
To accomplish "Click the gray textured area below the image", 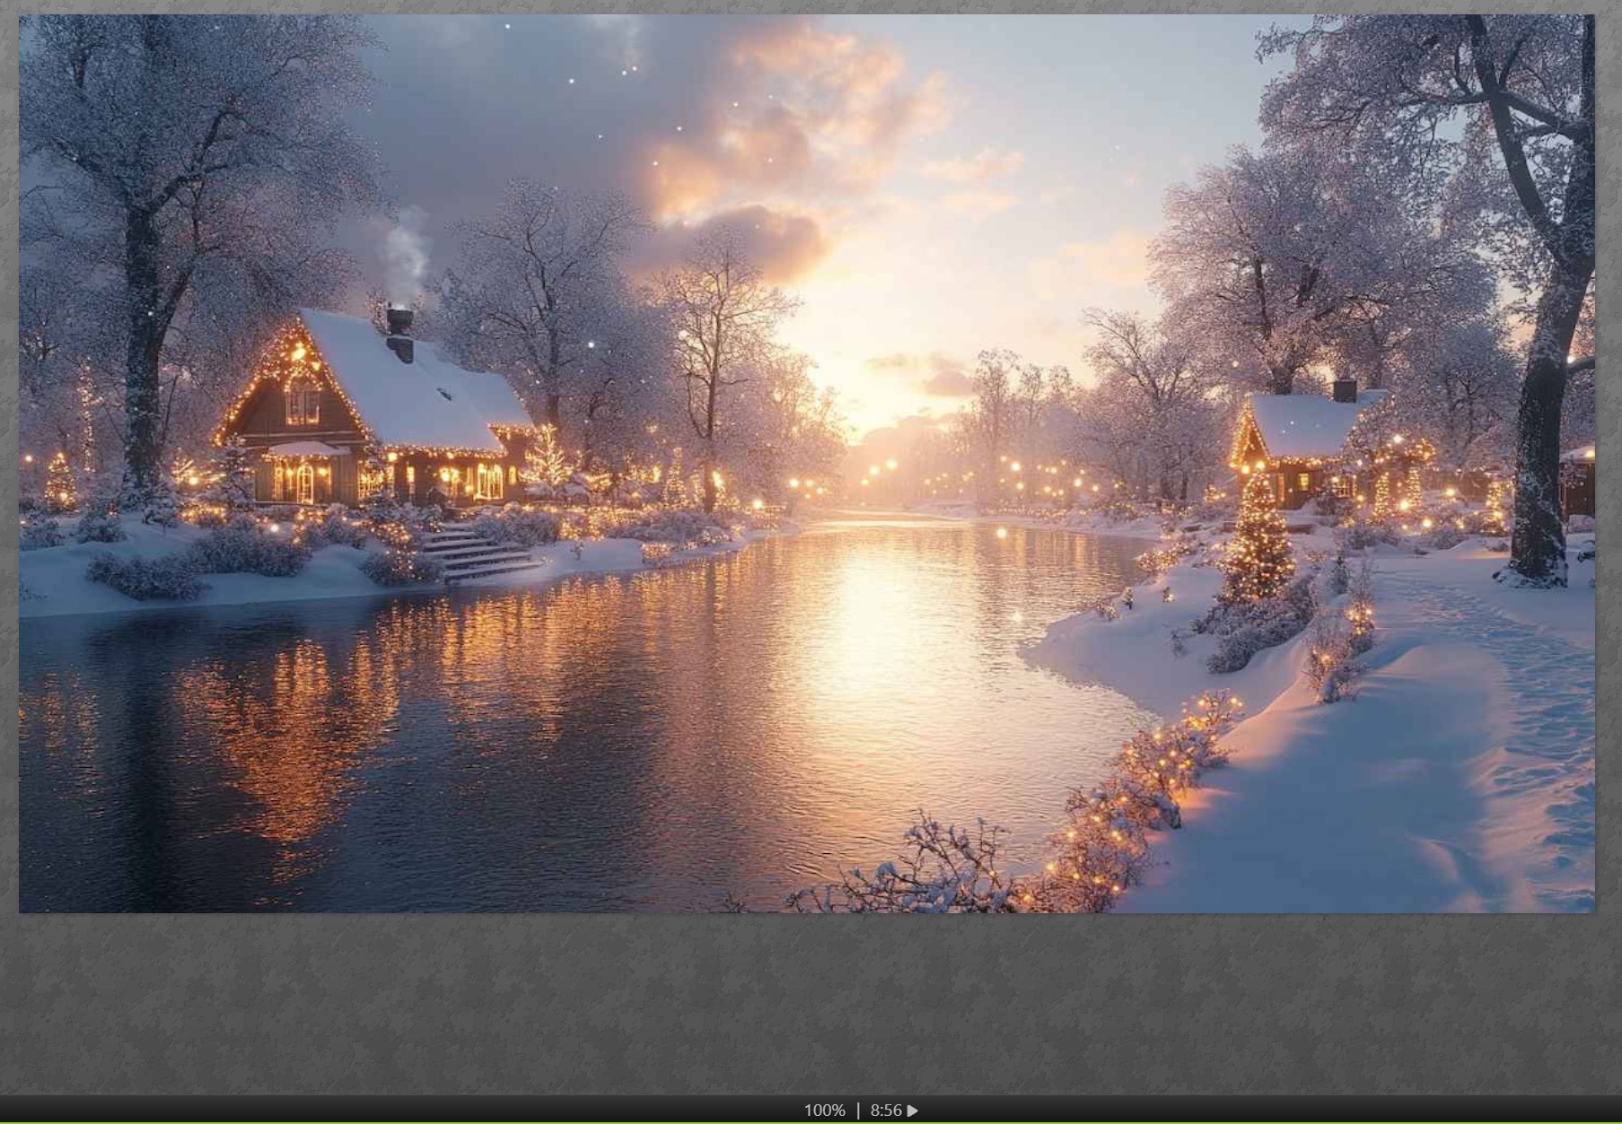I will pos(808,1005).
